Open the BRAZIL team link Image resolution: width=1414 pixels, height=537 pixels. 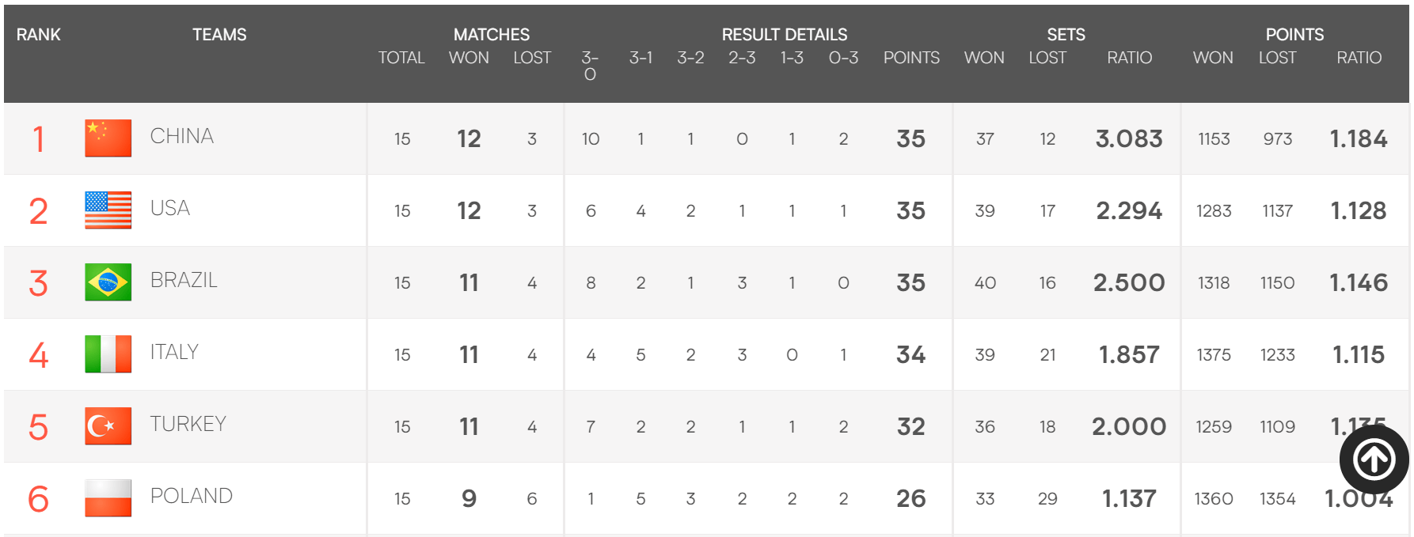184,280
